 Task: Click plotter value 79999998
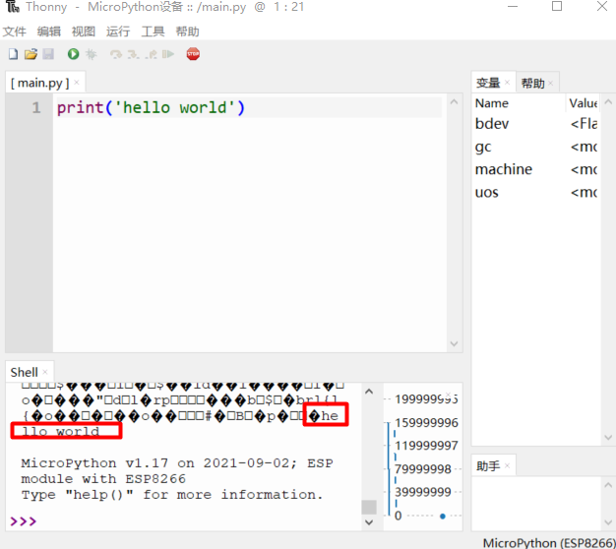[x=423, y=468]
